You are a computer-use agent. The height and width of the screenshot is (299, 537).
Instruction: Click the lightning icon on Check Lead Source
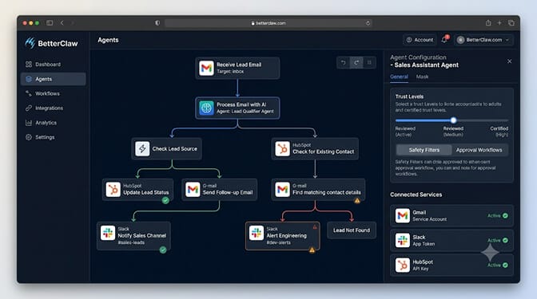(x=142, y=148)
